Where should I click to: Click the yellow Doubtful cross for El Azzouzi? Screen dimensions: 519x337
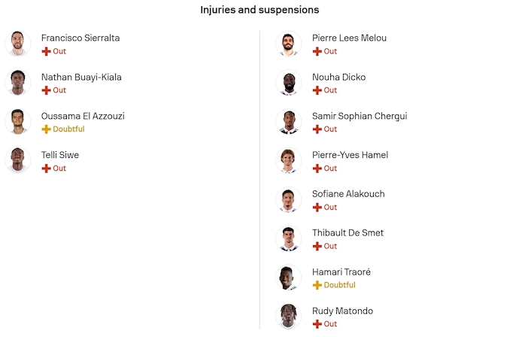(46, 129)
